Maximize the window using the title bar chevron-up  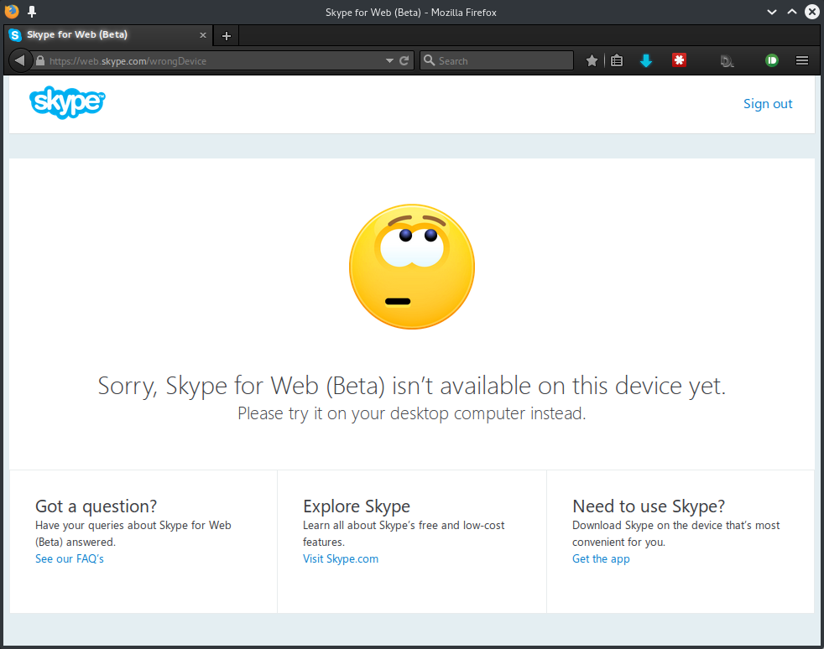click(792, 12)
